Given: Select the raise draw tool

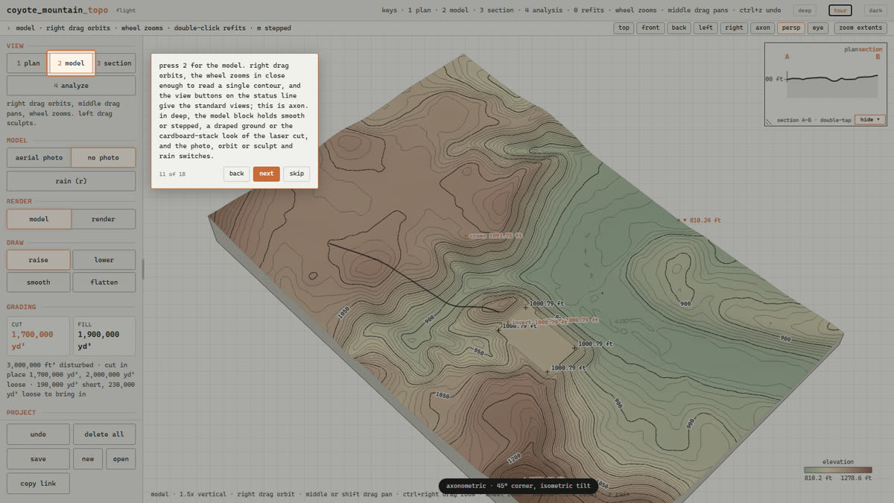Looking at the screenshot, I should coord(39,260).
